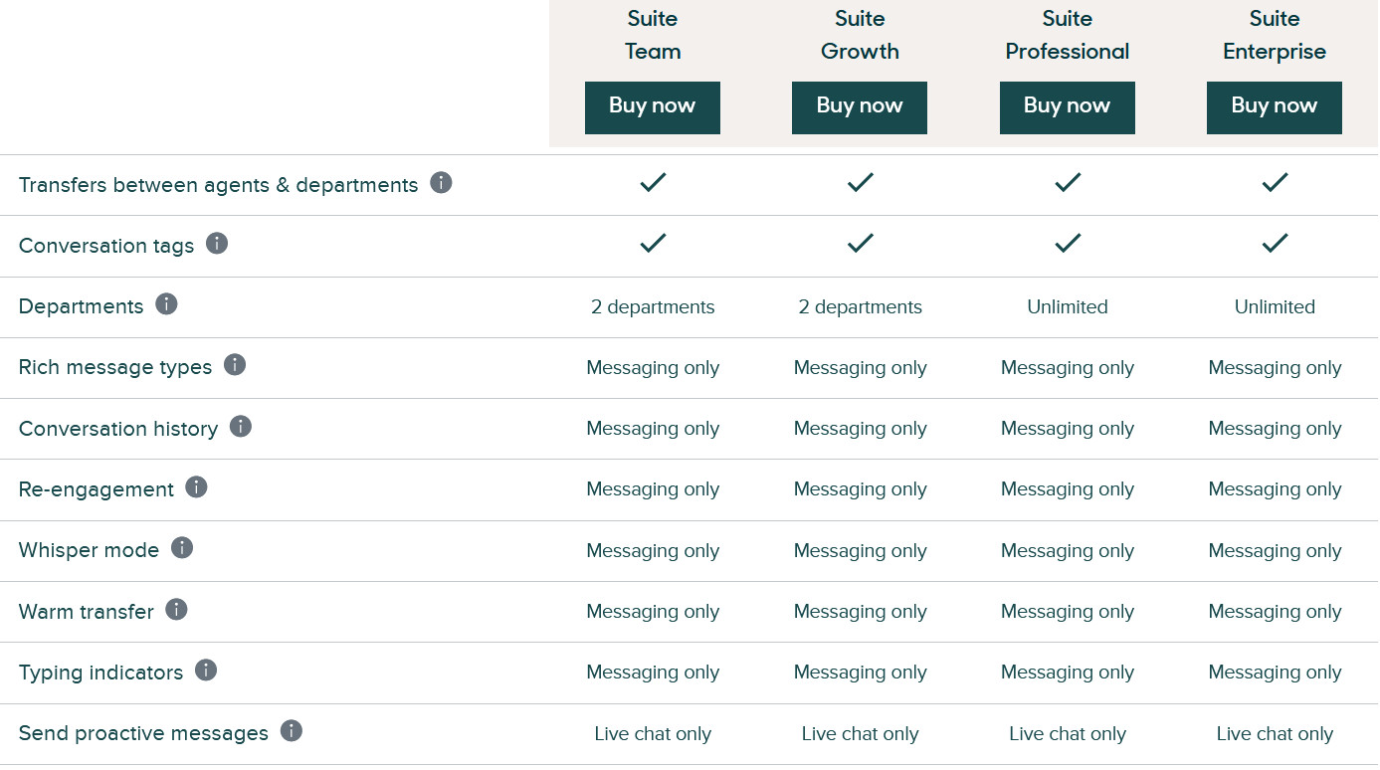Image resolution: width=1380 pixels, height=770 pixels.
Task: Click Warm transfer 'Messaging only' for Suite Enterprise
Action: click(x=1275, y=612)
